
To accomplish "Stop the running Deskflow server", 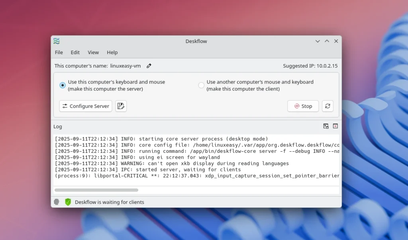I will pos(303,106).
